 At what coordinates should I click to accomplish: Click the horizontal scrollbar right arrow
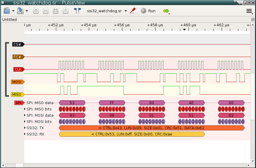249,165
